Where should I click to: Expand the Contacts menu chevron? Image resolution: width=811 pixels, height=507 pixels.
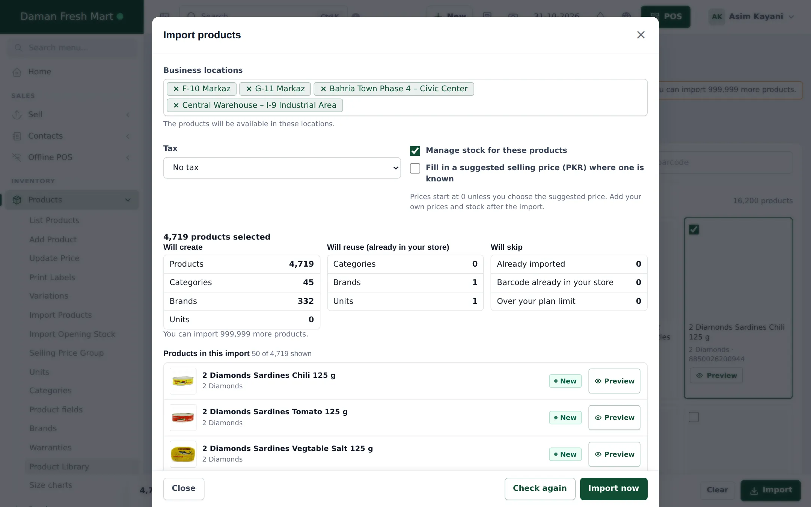point(128,136)
